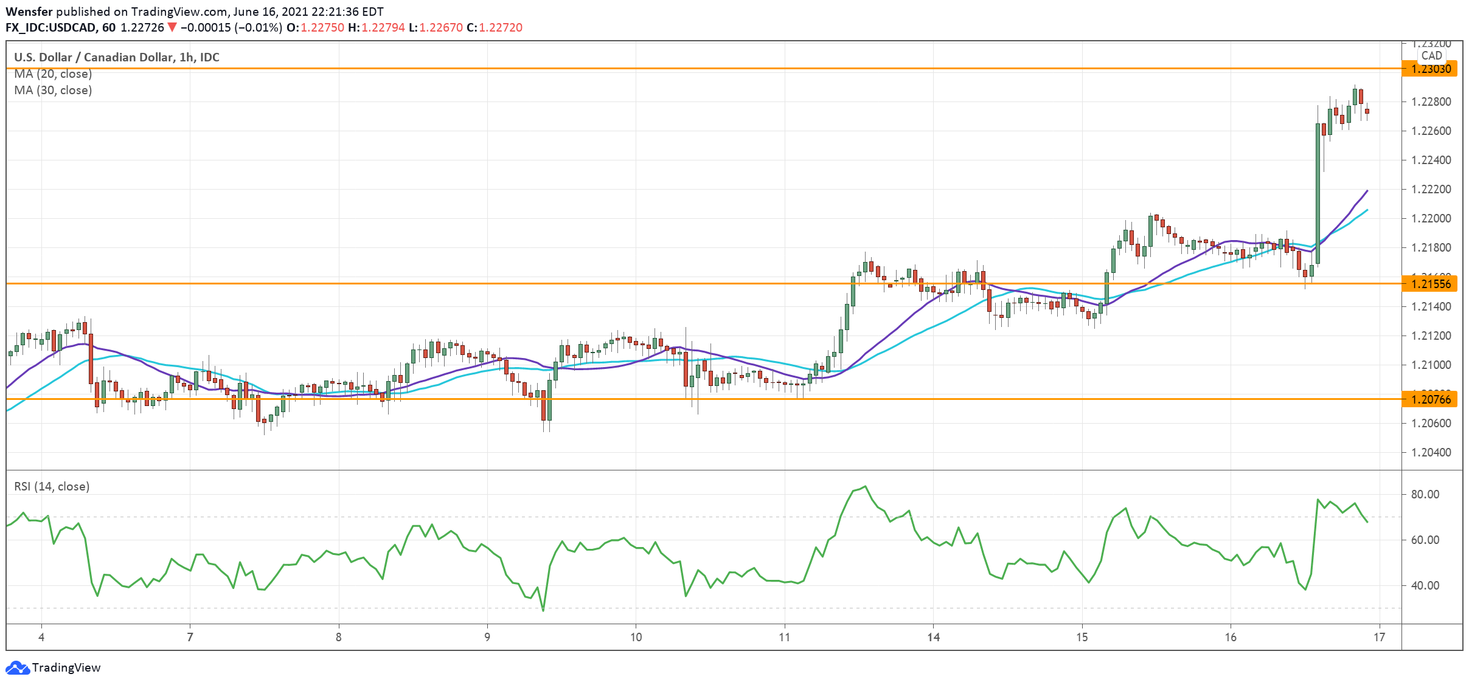Image resolution: width=1469 pixels, height=685 pixels.
Task: Open the 60 interval selector beside symbol
Action: tap(109, 27)
